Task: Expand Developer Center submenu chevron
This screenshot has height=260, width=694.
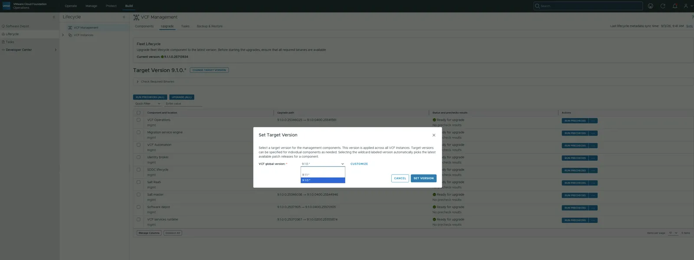Action: pyautogui.click(x=56, y=50)
